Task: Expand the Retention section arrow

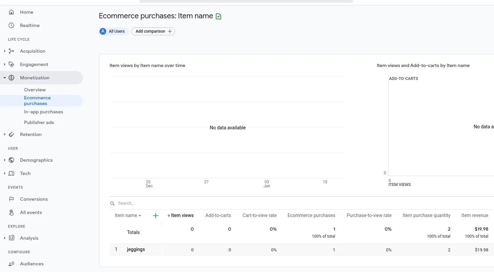Action: point(4,134)
